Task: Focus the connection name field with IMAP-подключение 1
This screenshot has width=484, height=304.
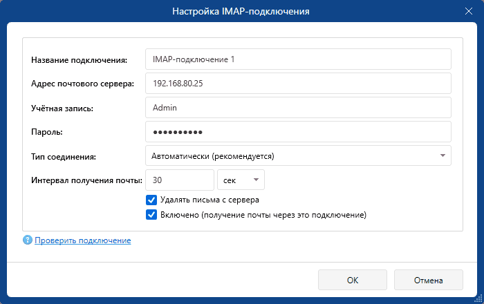Action: tap(298, 59)
